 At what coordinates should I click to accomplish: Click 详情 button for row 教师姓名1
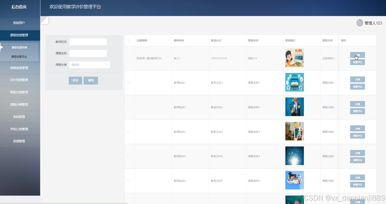[x=357, y=79]
